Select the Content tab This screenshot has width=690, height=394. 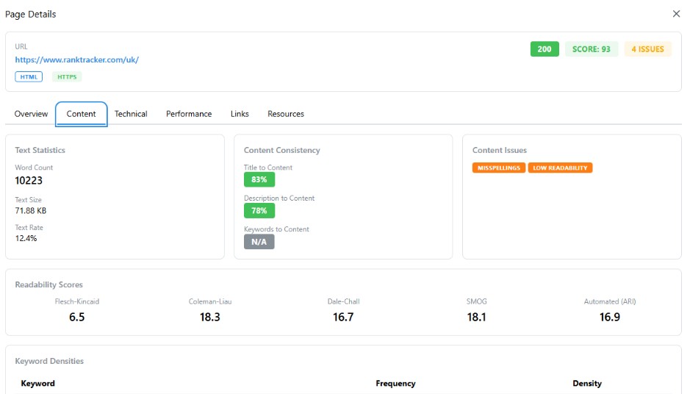[81, 114]
